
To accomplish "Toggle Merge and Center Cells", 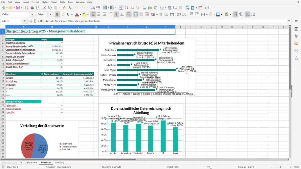I will (x=136, y=15).
